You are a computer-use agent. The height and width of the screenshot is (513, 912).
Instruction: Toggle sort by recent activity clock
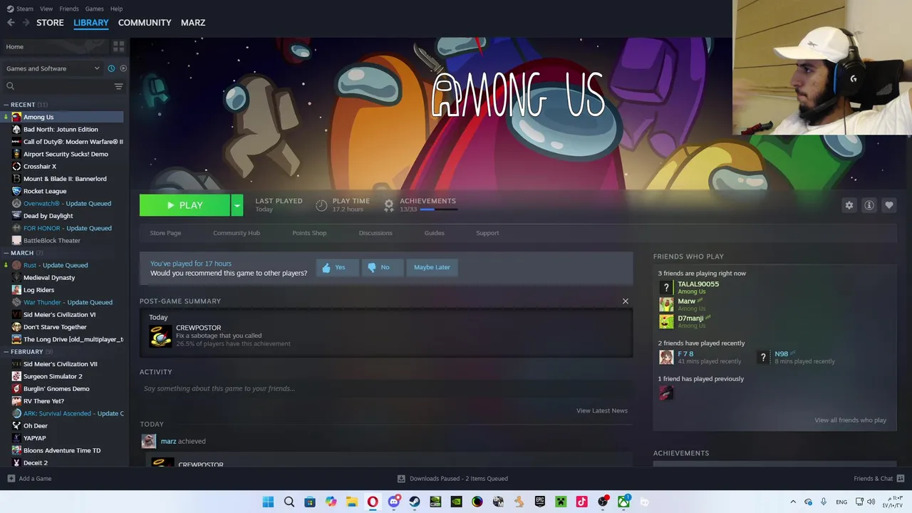point(111,68)
